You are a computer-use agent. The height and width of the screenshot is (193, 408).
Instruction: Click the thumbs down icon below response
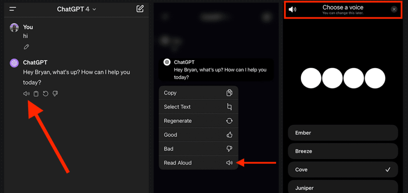[55, 93]
